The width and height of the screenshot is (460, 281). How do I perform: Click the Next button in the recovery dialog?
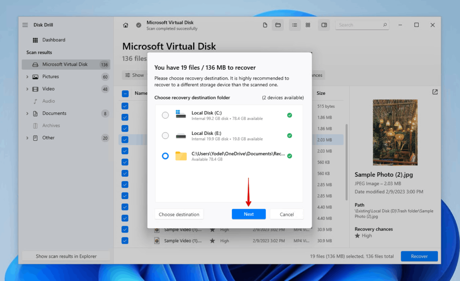click(249, 214)
